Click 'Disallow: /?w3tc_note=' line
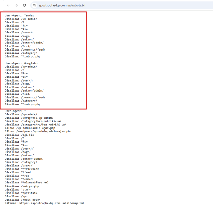The height and width of the screenshot is (214, 213). tap(23, 200)
